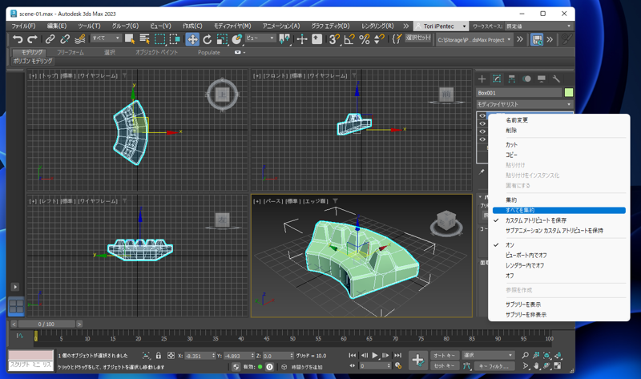Toggle the オート キー (Auto Key) button
The height and width of the screenshot is (379, 641).
point(445,355)
